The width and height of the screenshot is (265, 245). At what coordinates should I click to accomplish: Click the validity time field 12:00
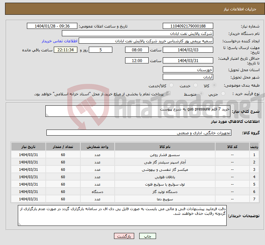click(x=137, y=60)
